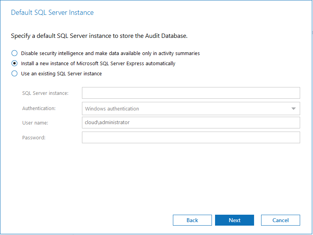The height and width of the screenshot is (235, 313).
Task: Open the Windows authentication combo box
Action: 187,109
